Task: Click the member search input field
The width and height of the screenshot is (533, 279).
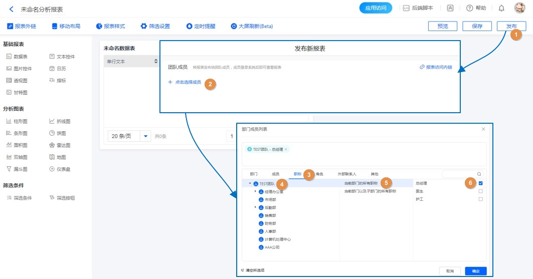Action: click(459, 174)
